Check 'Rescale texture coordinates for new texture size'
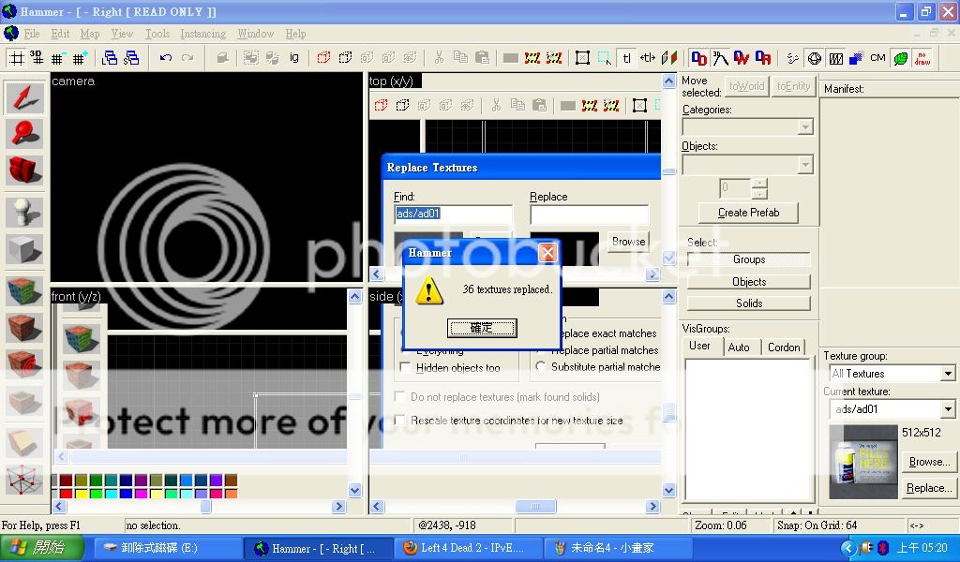This screenshot has height=562, width=960. click(401, 421)
